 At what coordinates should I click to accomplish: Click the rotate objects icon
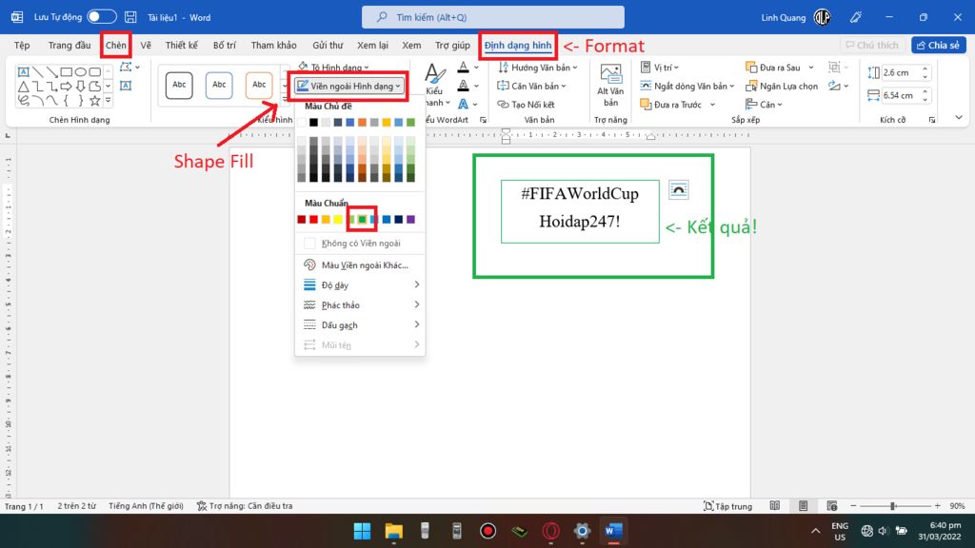pyautogui.click(x=834, y=86)
